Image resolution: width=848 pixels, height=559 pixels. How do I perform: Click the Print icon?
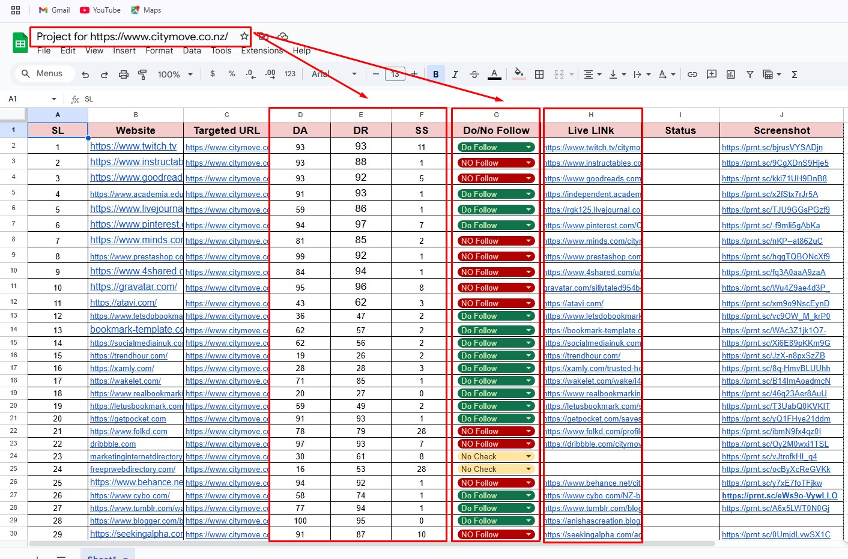coord(124,74)
